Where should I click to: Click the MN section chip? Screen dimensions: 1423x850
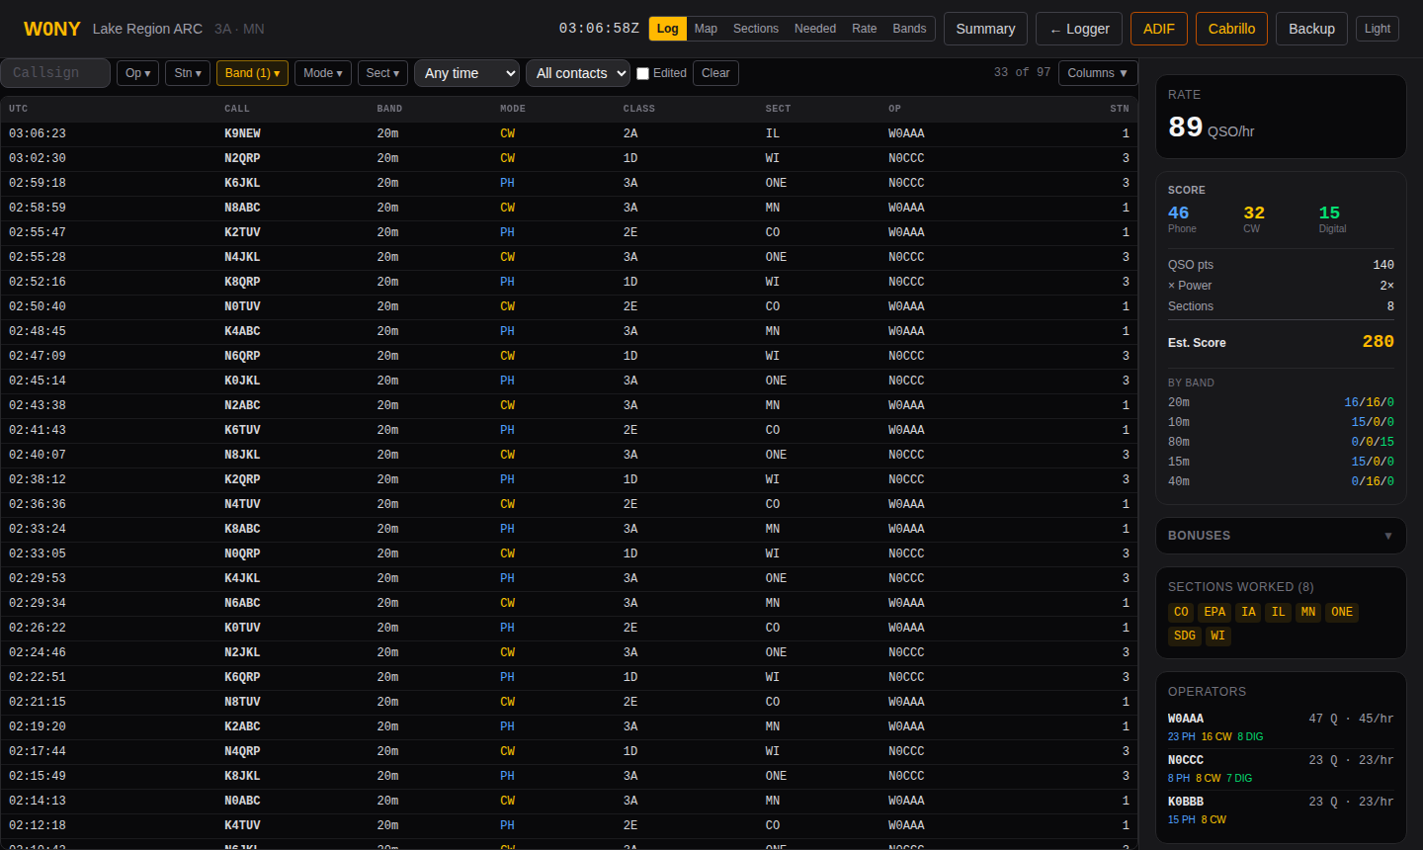click(1308, 612)
